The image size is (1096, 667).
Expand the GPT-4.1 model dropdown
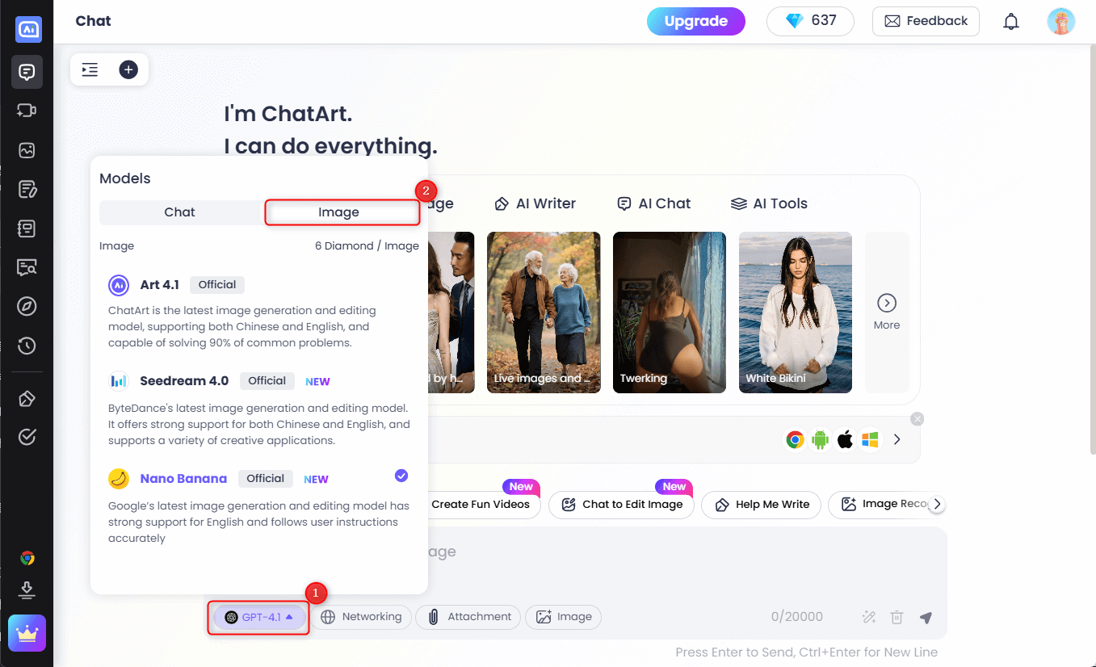tap(259, 617)
